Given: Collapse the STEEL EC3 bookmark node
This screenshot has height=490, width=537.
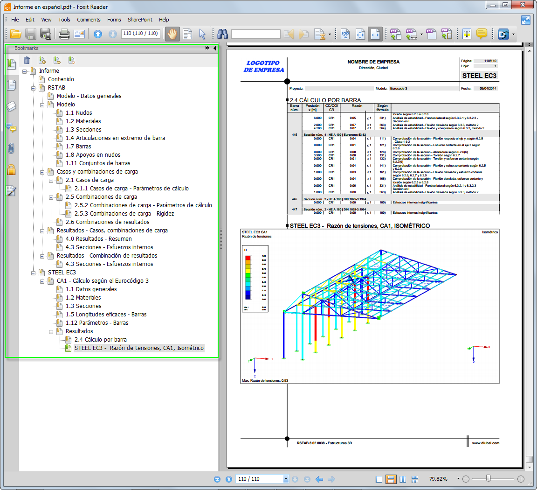Looking at the screenshot, I should (x=33, y=273).
